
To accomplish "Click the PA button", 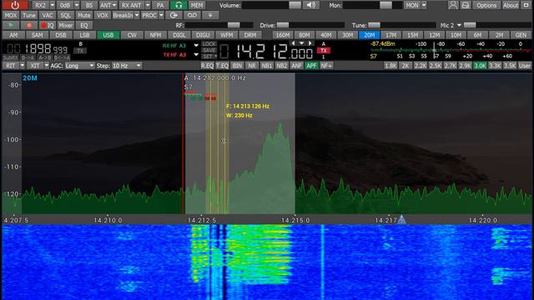I will click(x=160, y=5).
